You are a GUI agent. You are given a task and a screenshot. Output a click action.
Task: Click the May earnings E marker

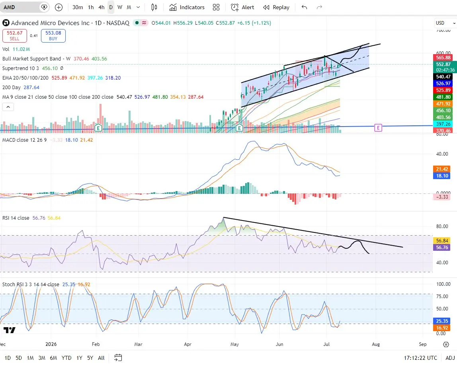click(x=239, y=128)
